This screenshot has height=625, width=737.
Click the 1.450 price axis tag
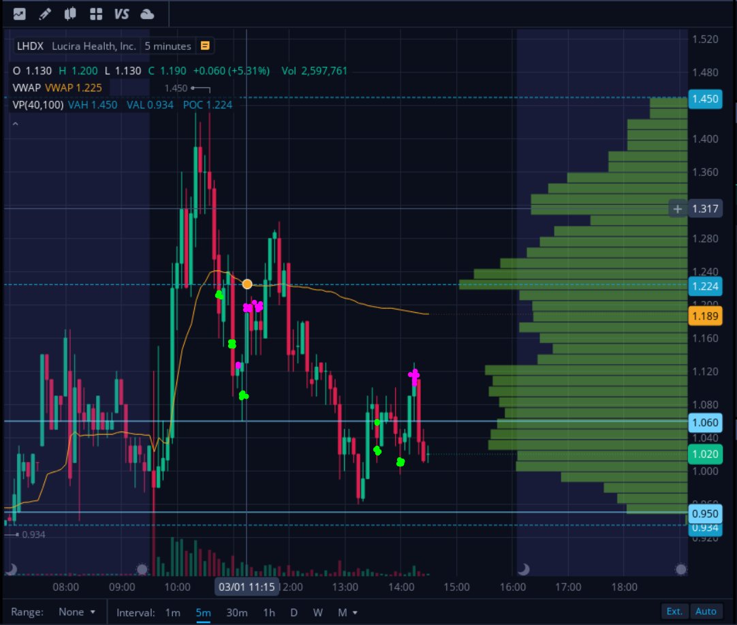coord(705,99)
